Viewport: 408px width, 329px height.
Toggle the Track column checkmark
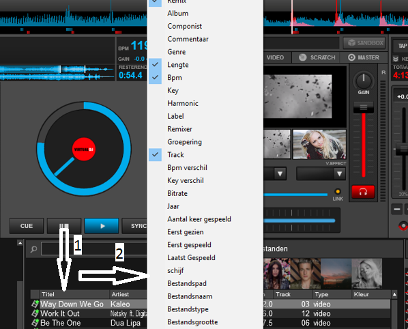point(155,155)
